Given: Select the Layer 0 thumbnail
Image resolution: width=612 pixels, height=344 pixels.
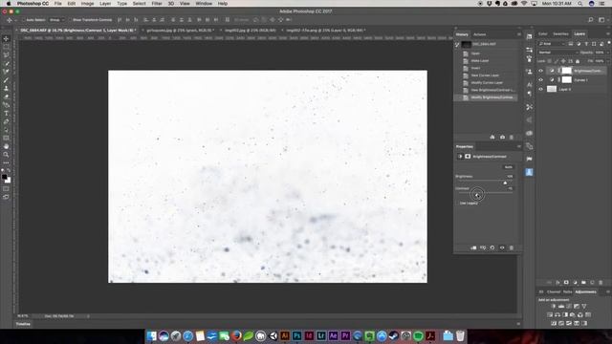Looking at the screenshot, I should 552,89.
